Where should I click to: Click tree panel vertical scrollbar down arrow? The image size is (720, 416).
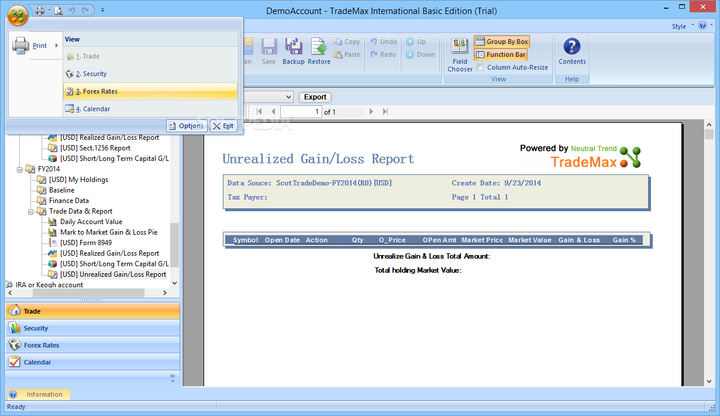point(174,283)
